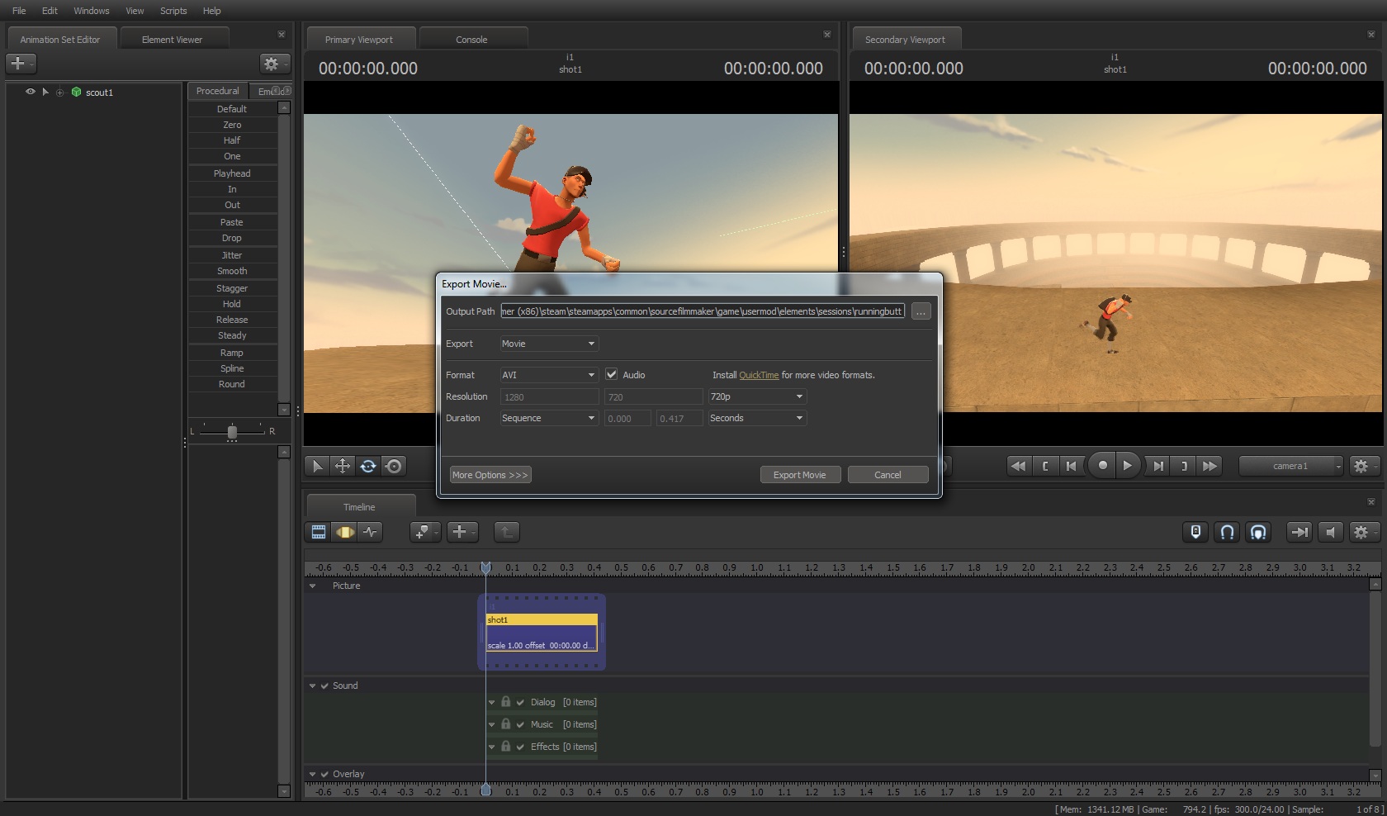The width and height of the screenshot is (1387, 816).
Task: Expand the scout1 tree node
Action: [59, 93]
